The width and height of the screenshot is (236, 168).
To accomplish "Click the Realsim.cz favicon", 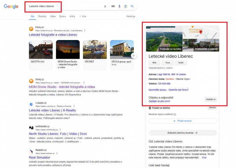I will point(31,152).
